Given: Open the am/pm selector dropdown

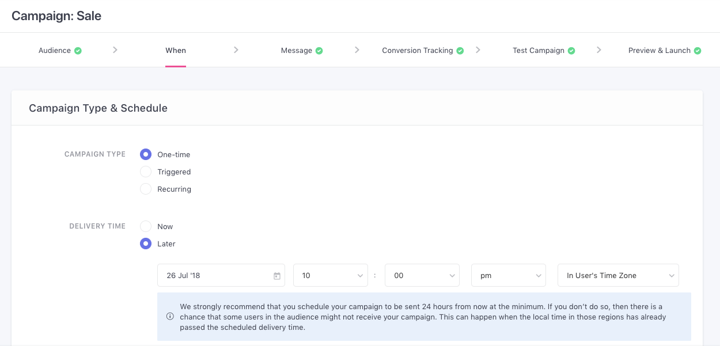Looking at the screenshot, I should [508, 275].
